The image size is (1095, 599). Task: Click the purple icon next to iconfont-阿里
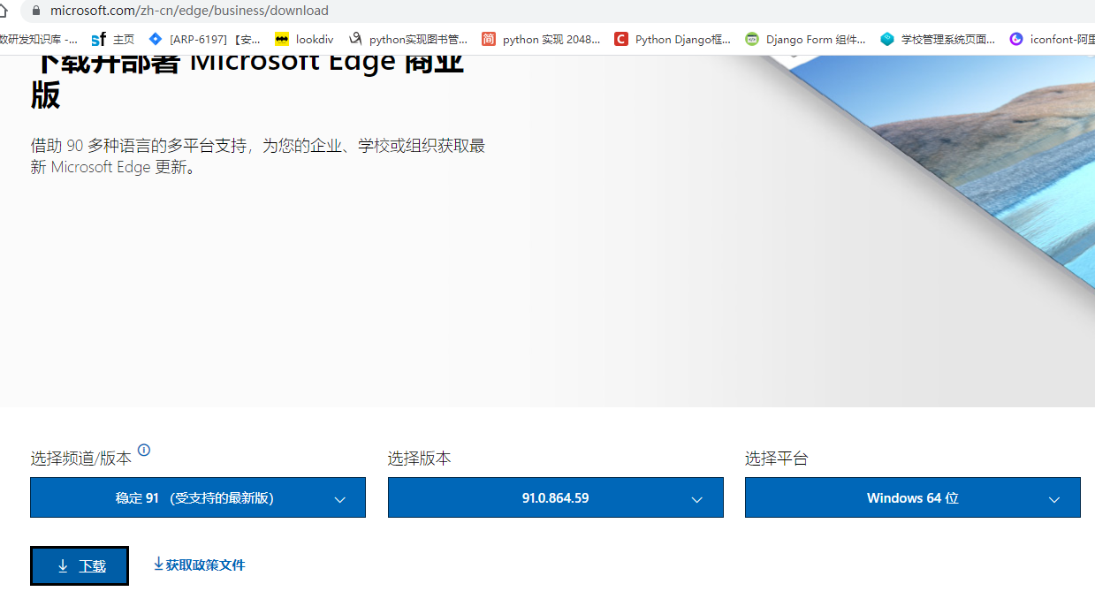1015,38
